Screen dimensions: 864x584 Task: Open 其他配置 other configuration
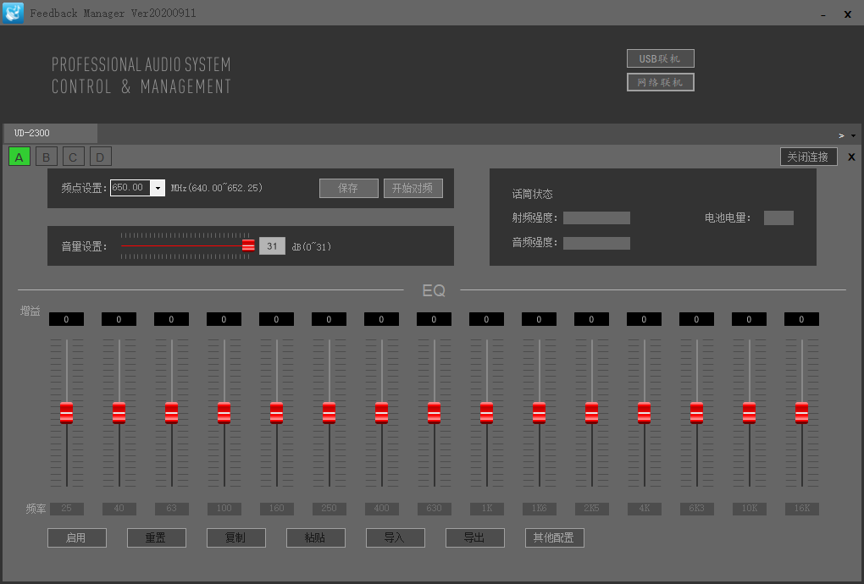click(x=554, y=537)
